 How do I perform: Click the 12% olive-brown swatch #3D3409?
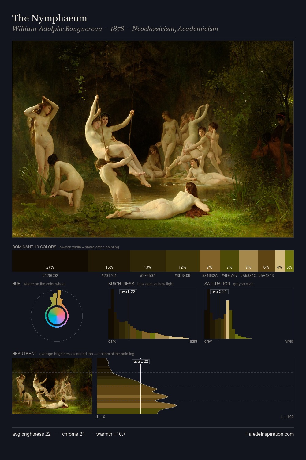(182, 261)
